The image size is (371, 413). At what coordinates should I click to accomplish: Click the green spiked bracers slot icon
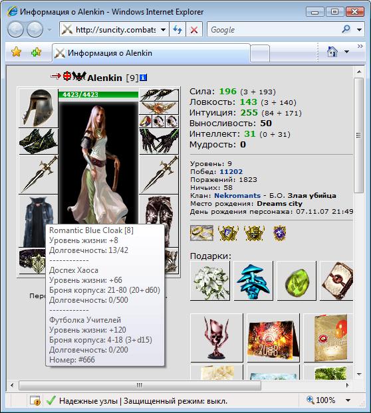tap(39, 141)
